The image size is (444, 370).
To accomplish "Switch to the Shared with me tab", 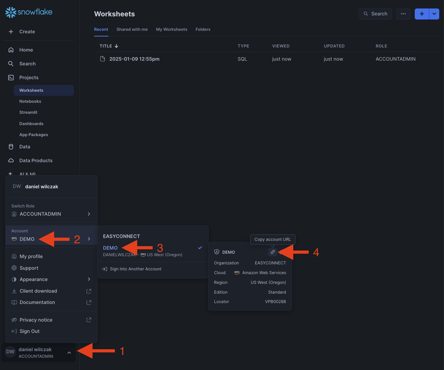I will point(132,30).
